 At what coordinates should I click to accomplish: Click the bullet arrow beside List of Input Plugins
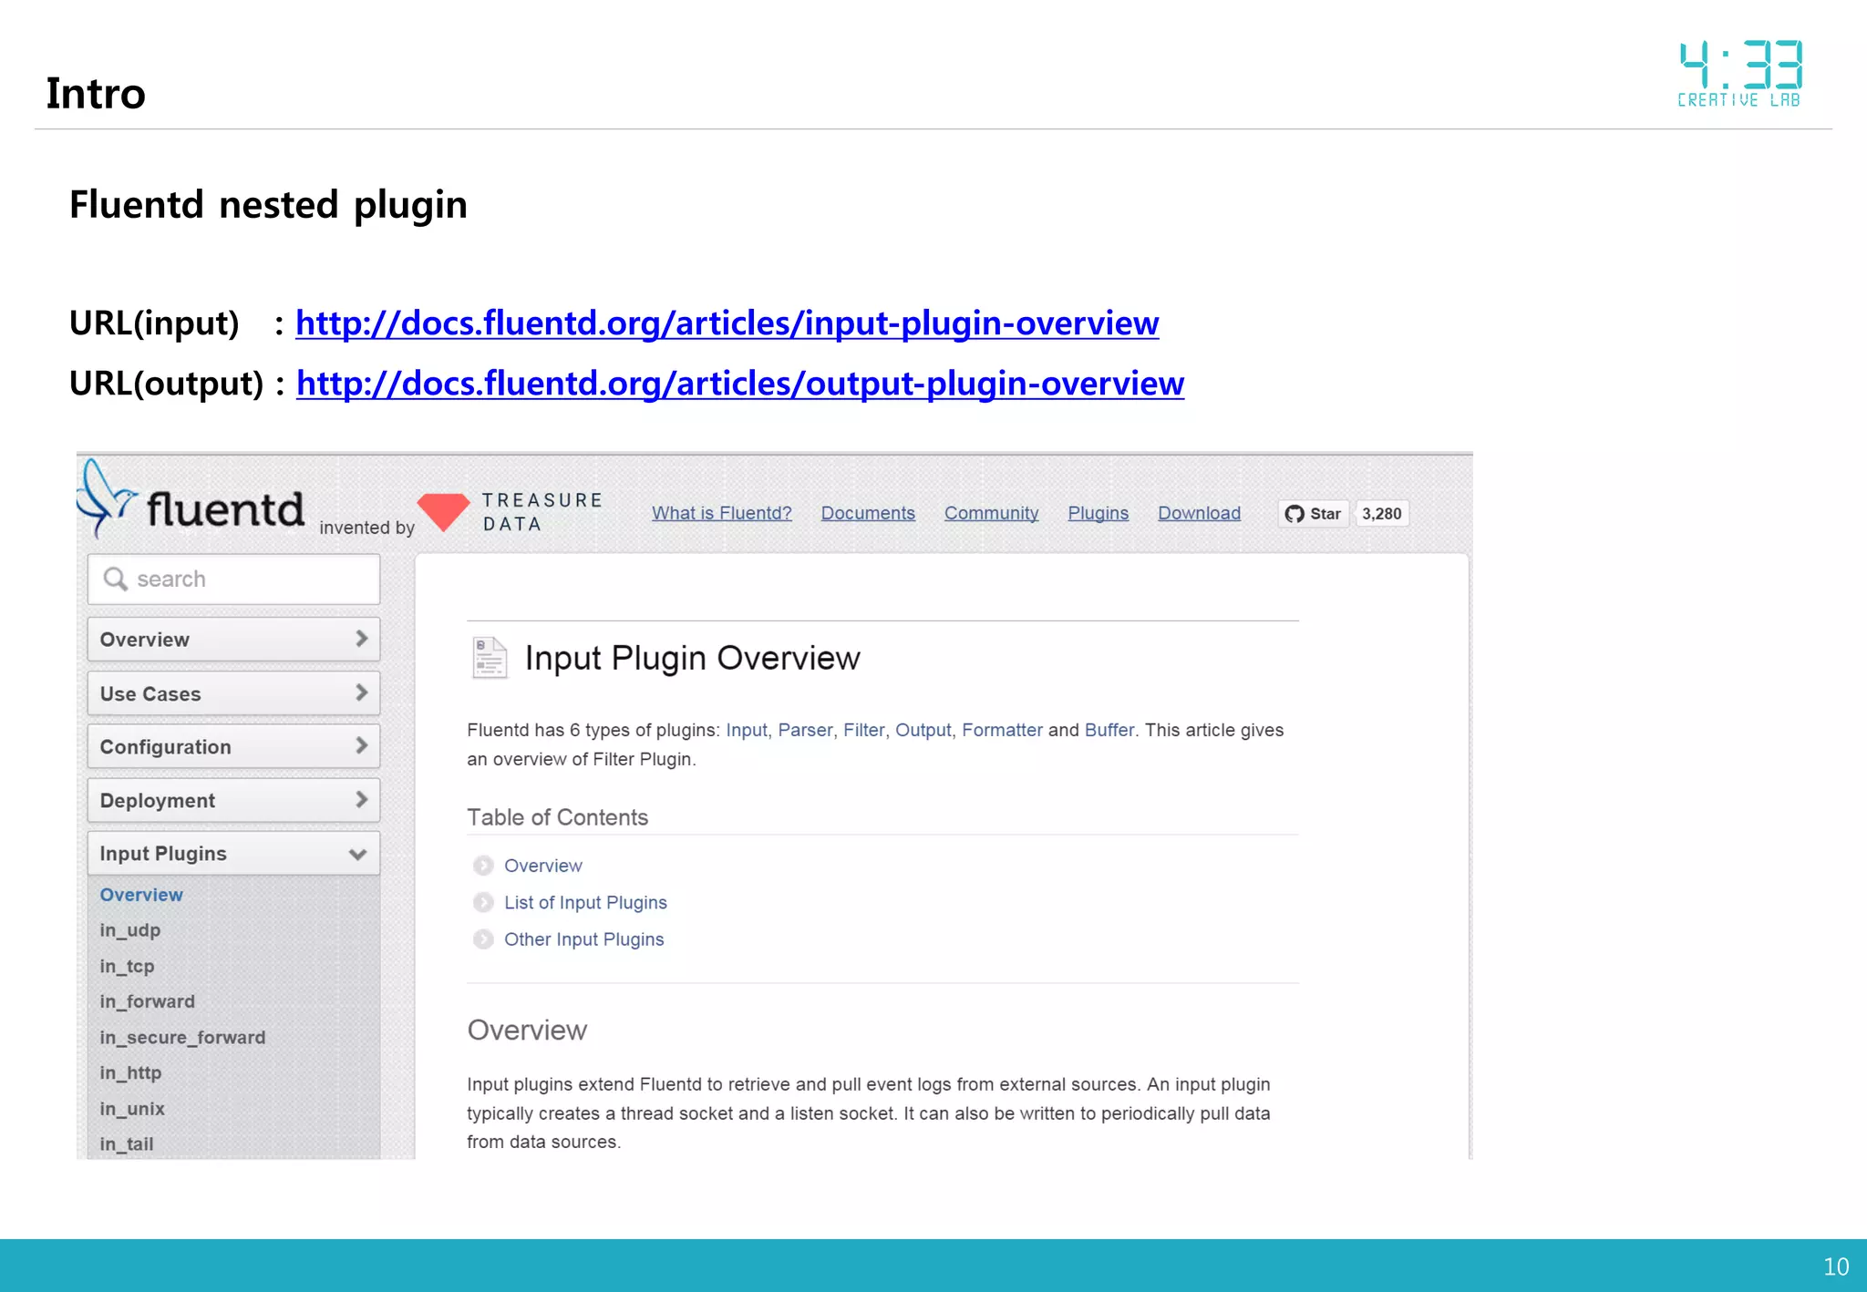coord(483,903)
